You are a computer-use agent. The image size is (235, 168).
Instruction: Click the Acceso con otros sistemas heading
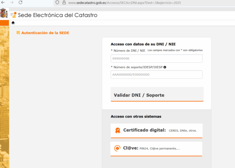tap(136, 117)
